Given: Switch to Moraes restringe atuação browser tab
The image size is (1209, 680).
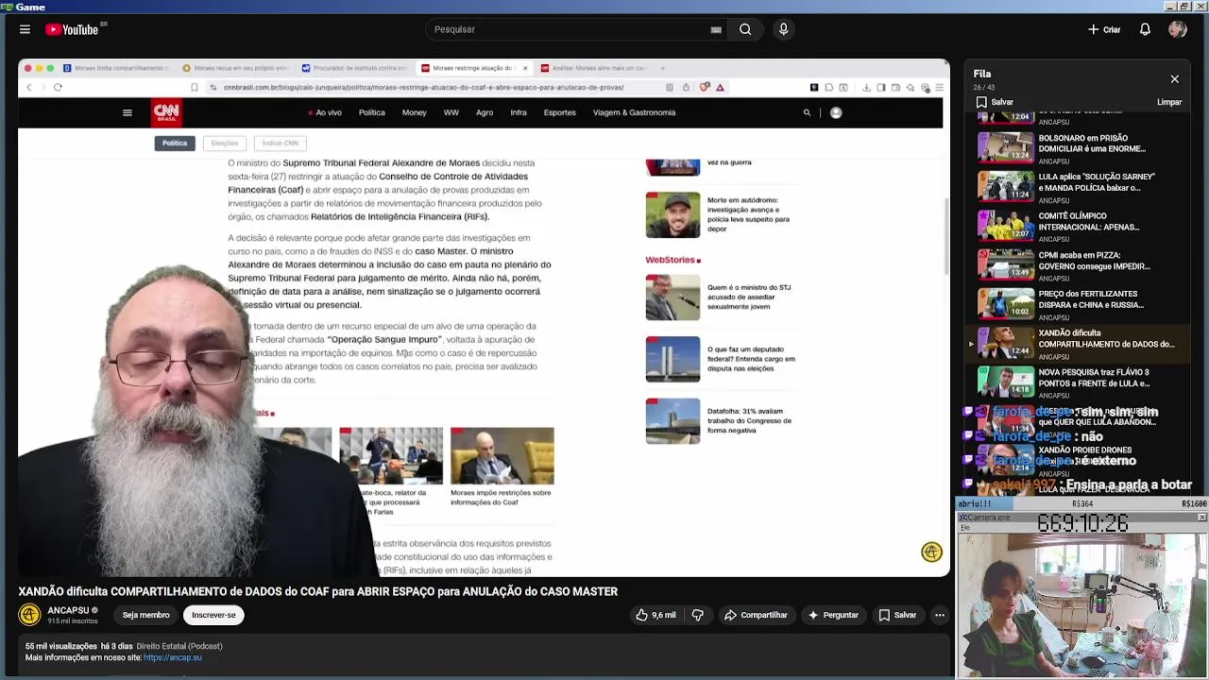Looking at the screenshot, I should coord(471,68).
